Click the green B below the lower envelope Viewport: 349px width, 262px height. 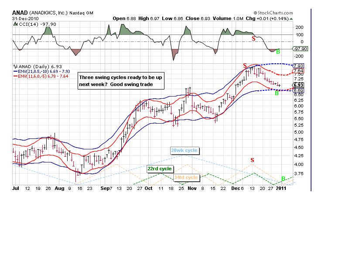click(x=277, y=93)
